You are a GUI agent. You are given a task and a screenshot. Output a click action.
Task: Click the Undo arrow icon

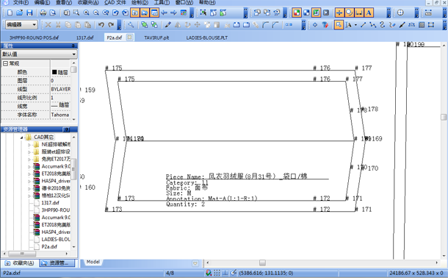tap(101, 25)
